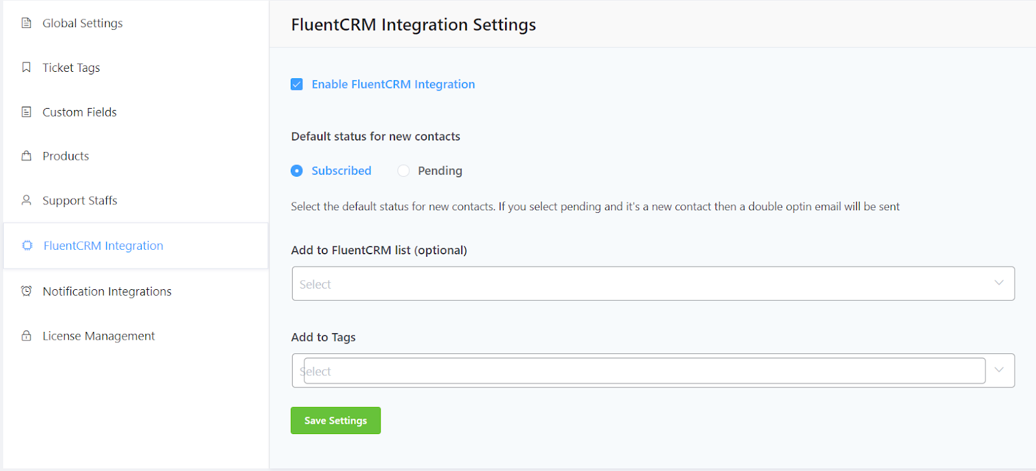Viewport: 1036px width, 471px height.
Task: Expand the Add to Tags dropdown arrow
Action: coord(999,370)
